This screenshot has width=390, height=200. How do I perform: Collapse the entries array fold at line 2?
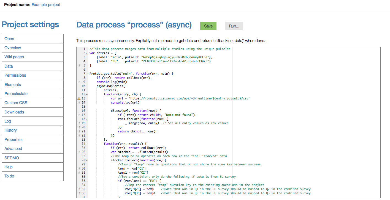point(87,53)
